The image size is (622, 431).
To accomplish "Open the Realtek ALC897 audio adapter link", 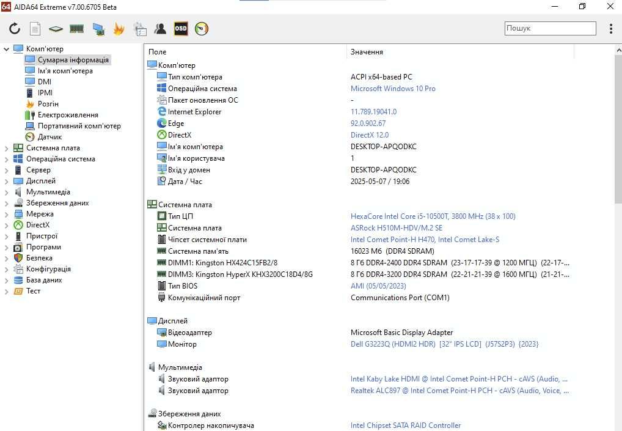I will [459, 391].
